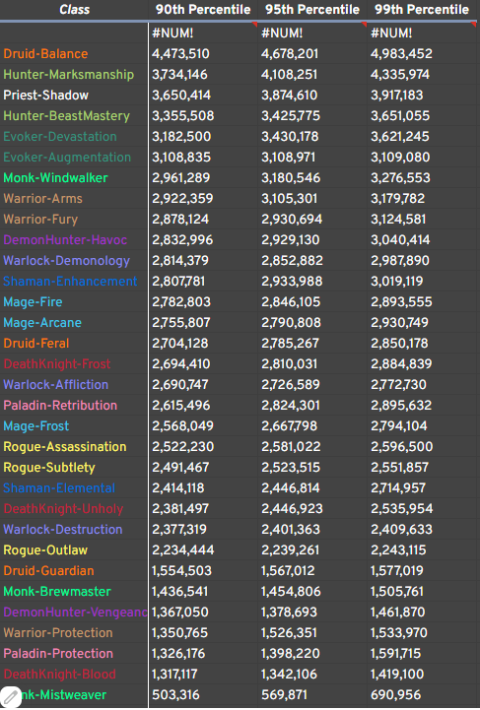Select Monk-Windwalker 99th value 3,276,553

pos(401,178)
